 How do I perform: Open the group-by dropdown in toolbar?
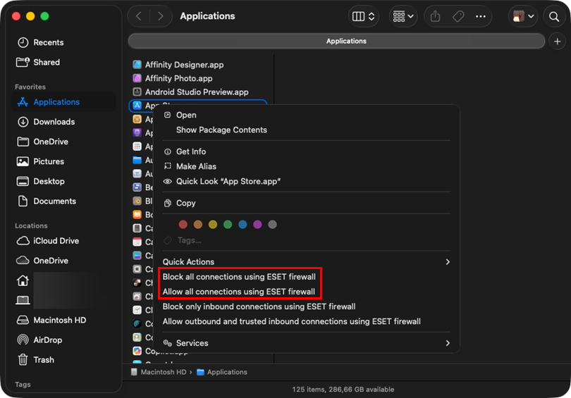(x=402, y=16)
